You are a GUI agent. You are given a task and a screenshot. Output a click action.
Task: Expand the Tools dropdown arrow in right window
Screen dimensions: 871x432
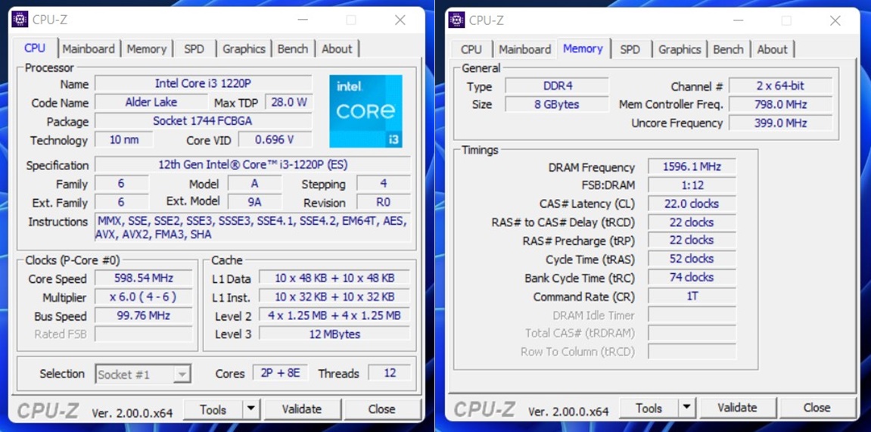tap(686, 408)
